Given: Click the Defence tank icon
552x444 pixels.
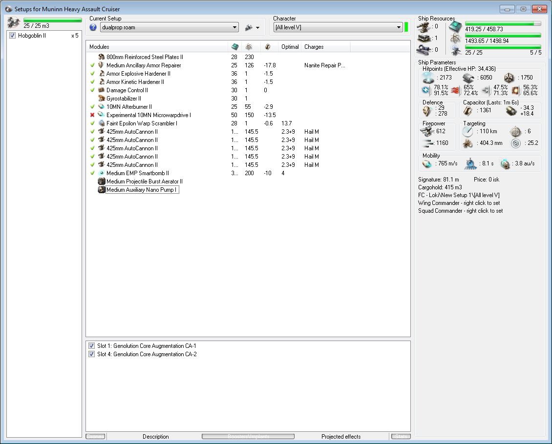Looking at the screenshot, I should [x=427, y=111].
